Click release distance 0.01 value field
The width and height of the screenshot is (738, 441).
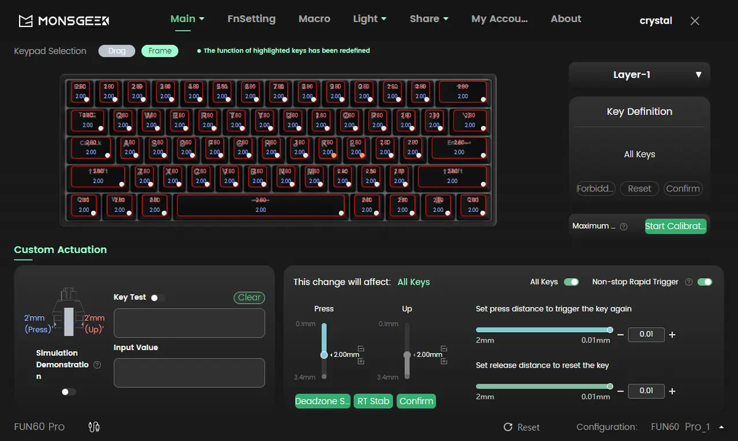(646, 391)
